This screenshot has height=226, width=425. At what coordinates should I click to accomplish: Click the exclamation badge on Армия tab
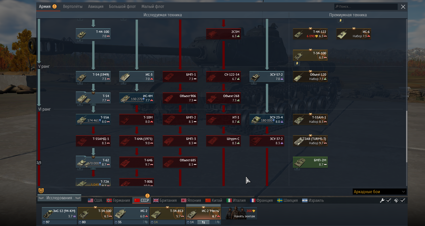pyautogui.click(x=55, y=7)
